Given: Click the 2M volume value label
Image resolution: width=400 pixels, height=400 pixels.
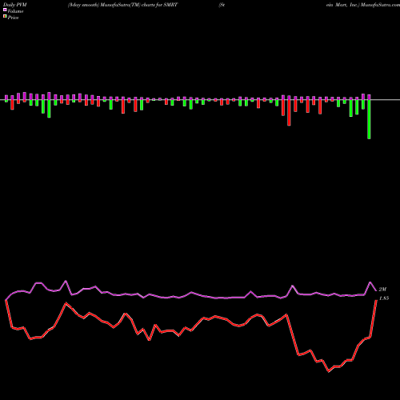Looking at the screenshot, I should click(382, 290).
